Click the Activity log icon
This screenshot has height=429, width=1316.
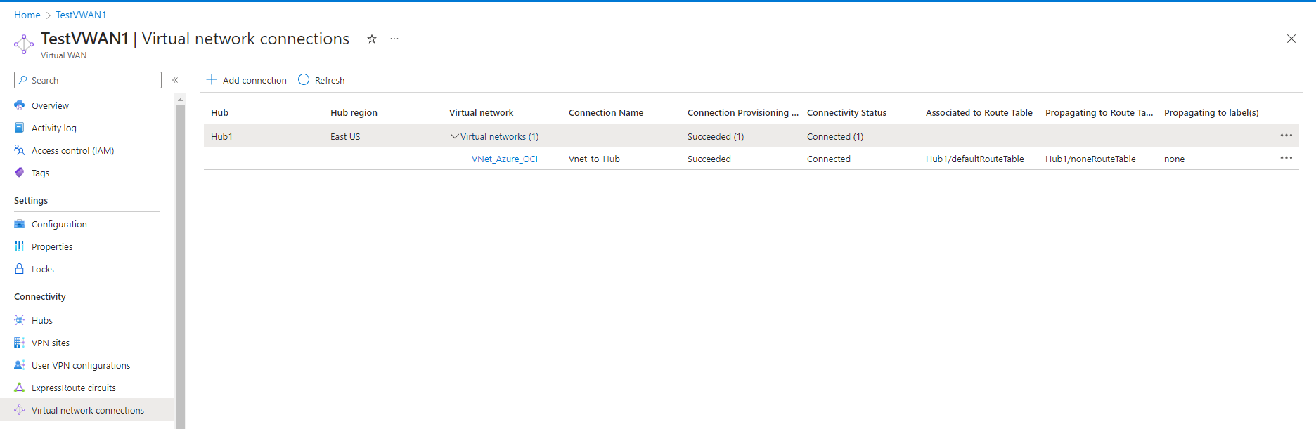click(x=20, y=128)
